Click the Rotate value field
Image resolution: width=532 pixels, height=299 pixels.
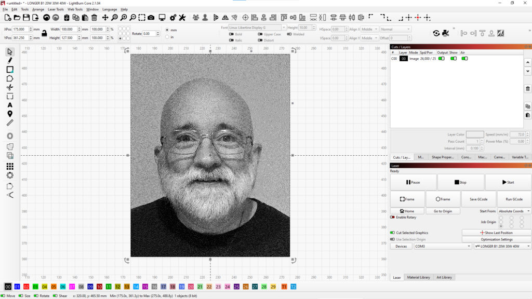point(149,34)
